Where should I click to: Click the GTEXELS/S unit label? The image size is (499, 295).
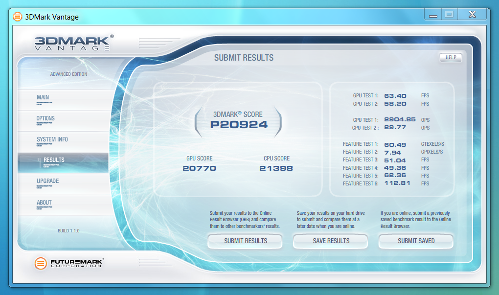point(432,144)
